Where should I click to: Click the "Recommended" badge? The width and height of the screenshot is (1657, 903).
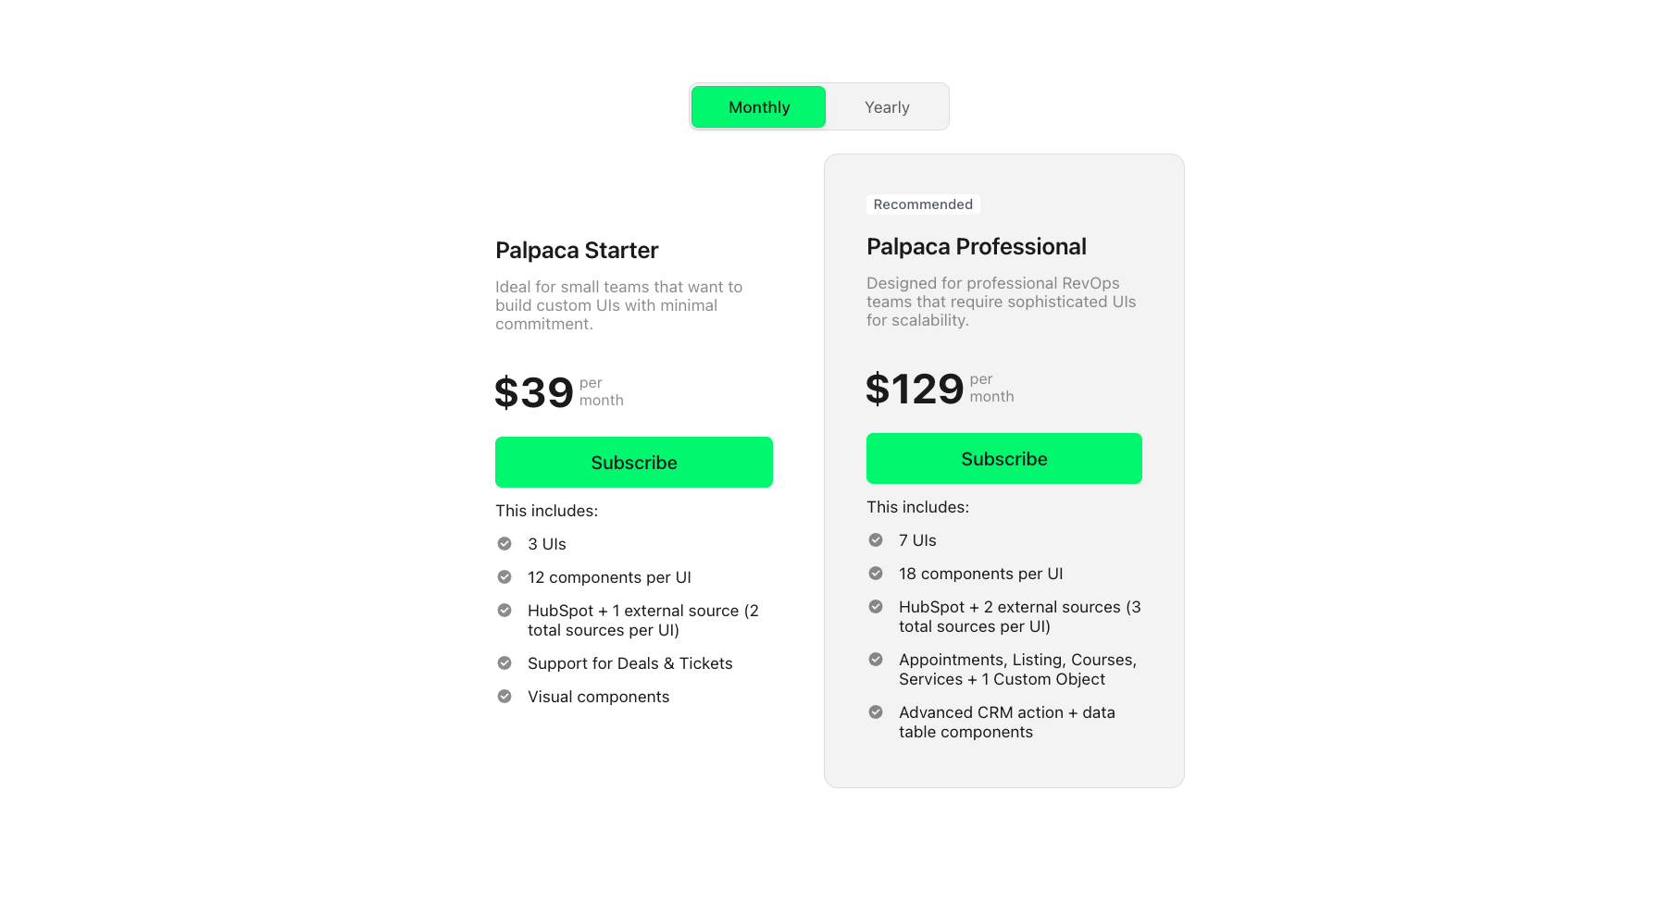click(923, 204)
